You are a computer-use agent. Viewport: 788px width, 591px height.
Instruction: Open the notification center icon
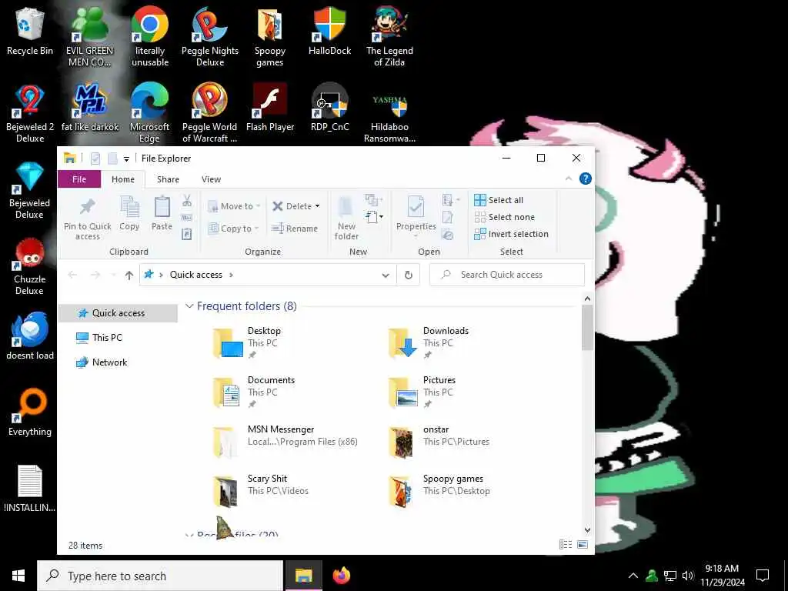[x=763, y=576]
